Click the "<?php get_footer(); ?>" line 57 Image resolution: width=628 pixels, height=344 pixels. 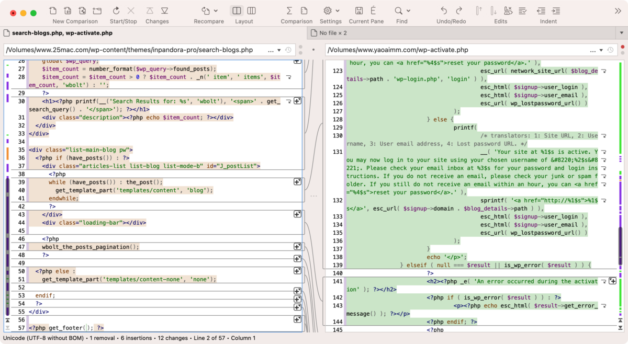(66, 328)
